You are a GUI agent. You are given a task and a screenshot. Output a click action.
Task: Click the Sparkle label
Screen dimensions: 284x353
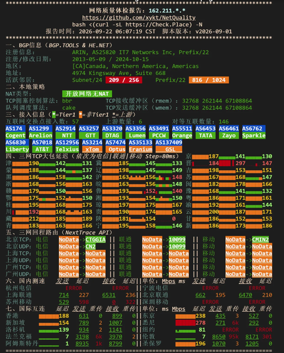pyautogui.click(x=253, y=136)
